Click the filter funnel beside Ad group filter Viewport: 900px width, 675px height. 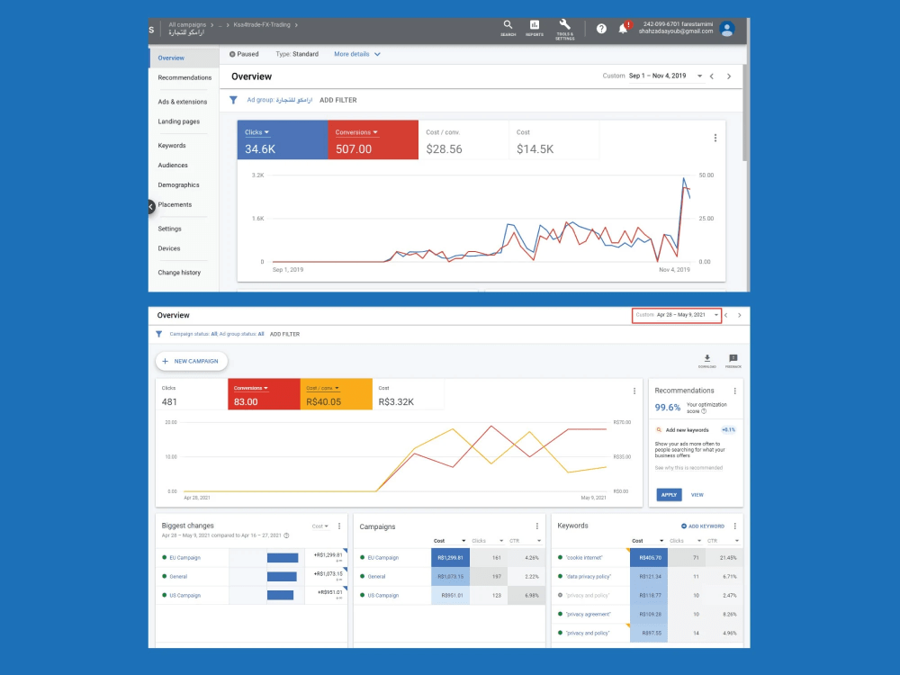(x=234, y=100)
